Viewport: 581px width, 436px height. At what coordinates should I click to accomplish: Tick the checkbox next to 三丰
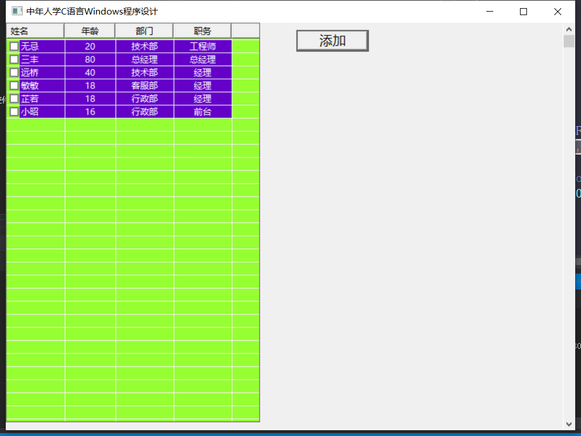coord(14,59)
